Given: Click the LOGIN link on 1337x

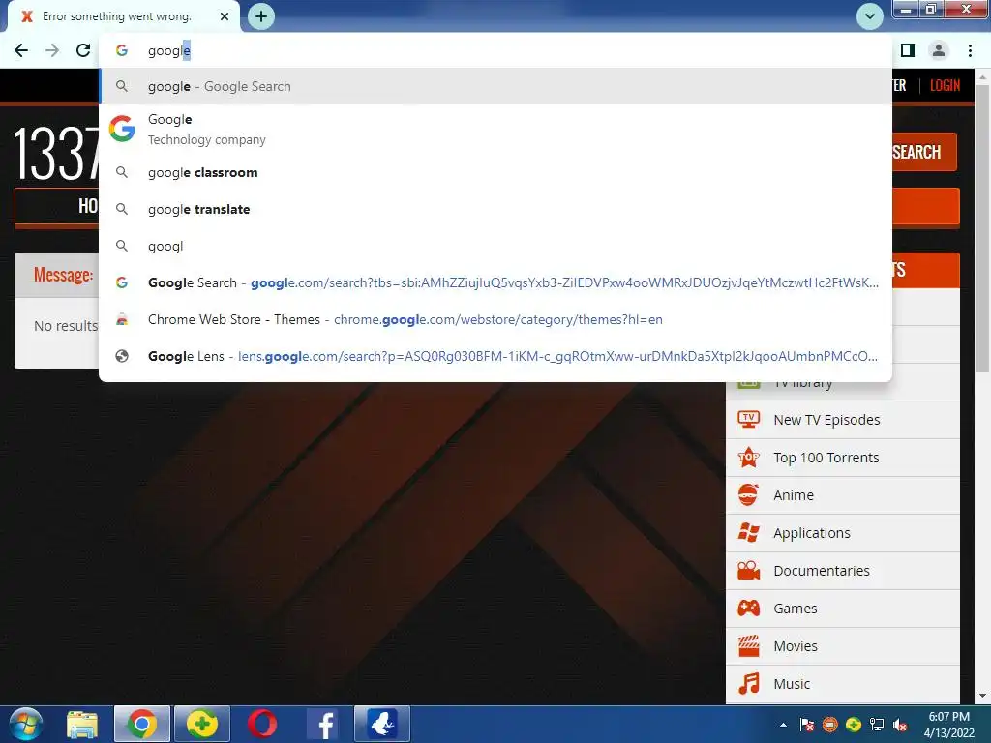Looking at the screenshot, I should (x=945, y=85).
